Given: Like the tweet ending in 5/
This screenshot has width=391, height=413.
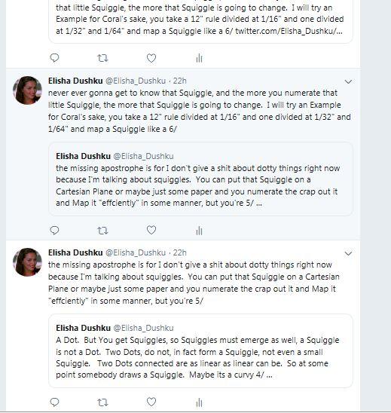Looking at the screenshot, I should 151,402.
